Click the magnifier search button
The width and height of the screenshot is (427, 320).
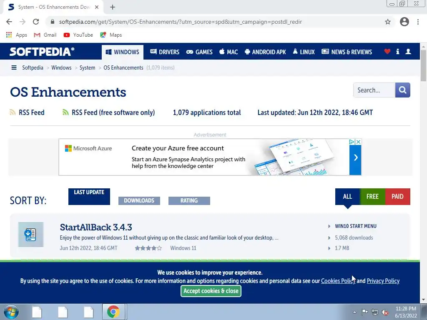click(402, 90)
